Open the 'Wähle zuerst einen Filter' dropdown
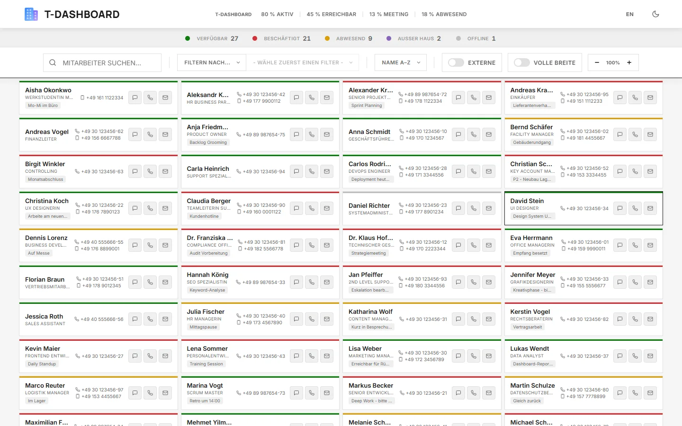The height and width of the screenshot is (426, 682). pyautogui.click(x=303, y=62)
